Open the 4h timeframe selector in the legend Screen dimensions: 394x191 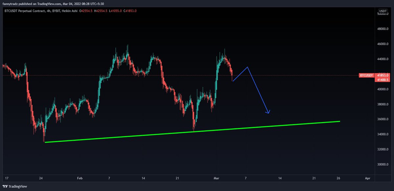(48, 11)
